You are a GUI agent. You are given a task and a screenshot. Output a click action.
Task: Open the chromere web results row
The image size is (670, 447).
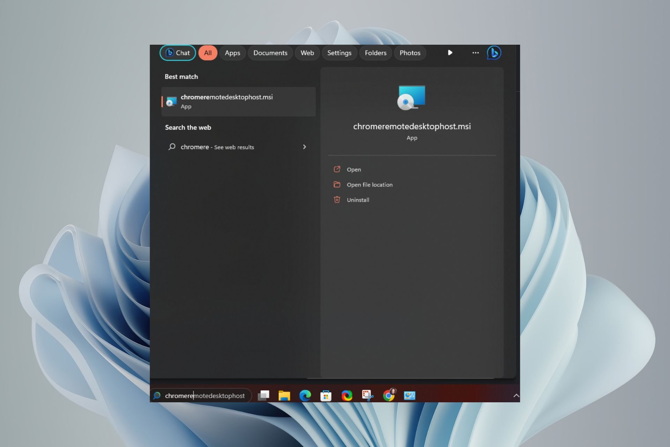coord(238,147)
